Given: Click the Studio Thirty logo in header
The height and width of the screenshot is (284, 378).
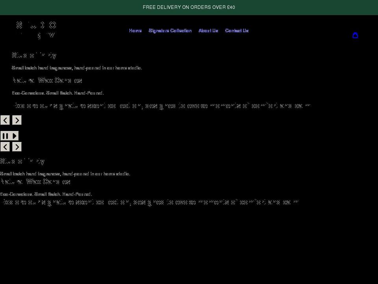Looking at the screenshot, I should [36, 30].
